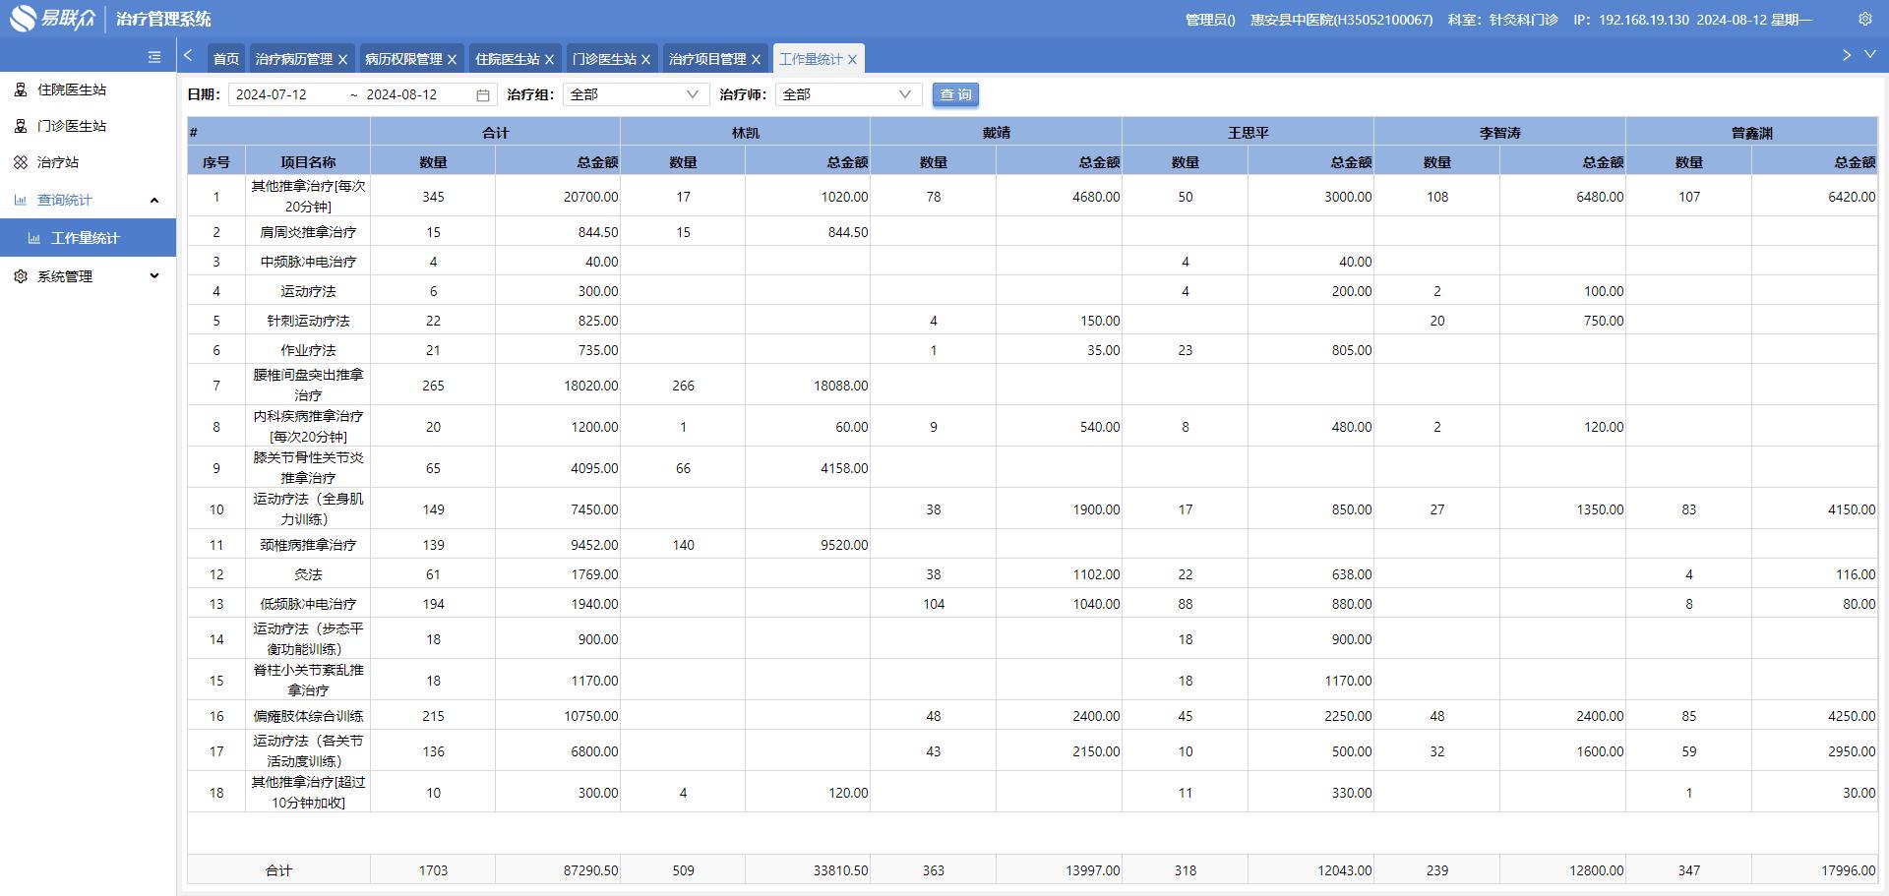Switch to the 治疗病历管理 tab
1889x896 pixels.
pos(294,59)
